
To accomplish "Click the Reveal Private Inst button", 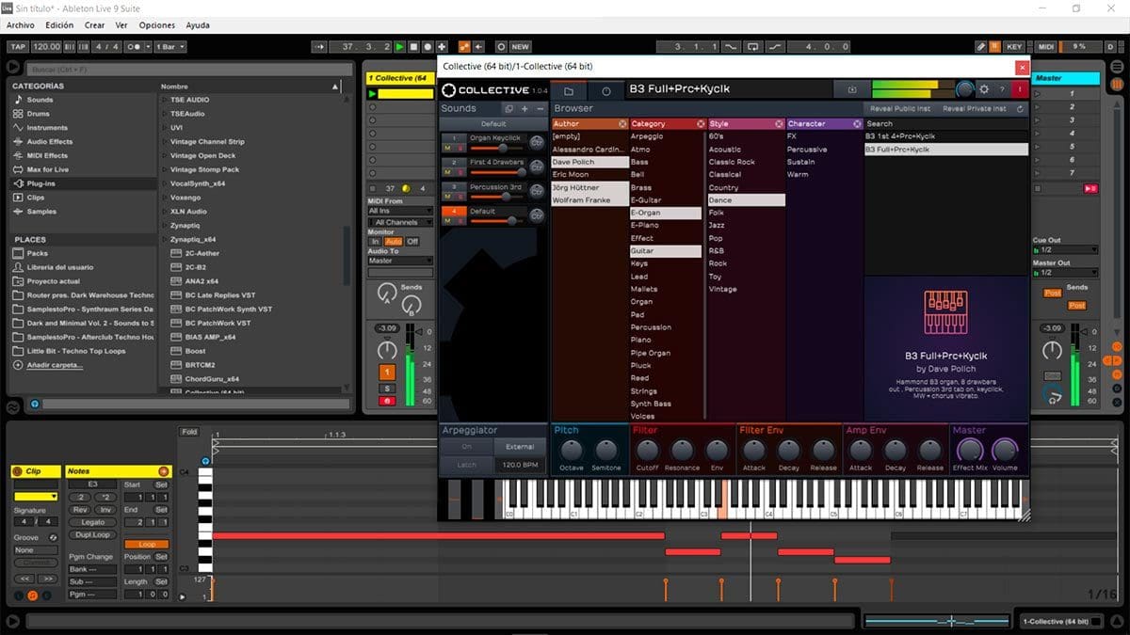I will (x=975, y=109).
